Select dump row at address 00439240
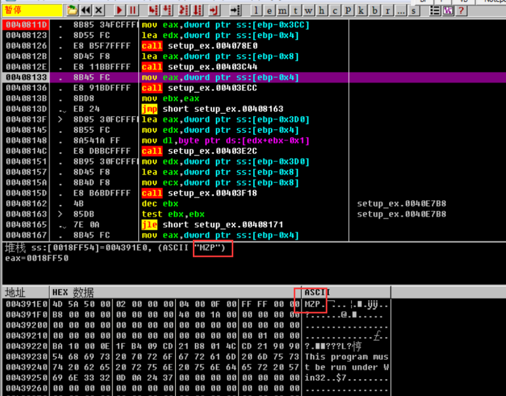 coord(196,367)
